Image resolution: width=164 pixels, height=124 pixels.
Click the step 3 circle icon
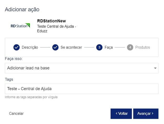(99, 47)
